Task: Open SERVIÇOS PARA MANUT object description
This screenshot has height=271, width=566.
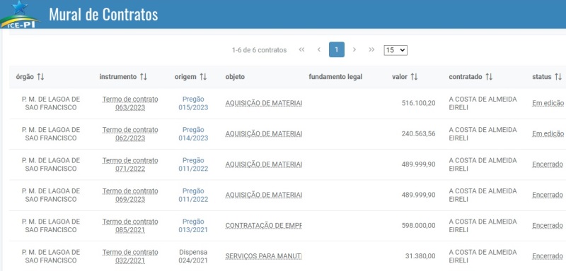Action: tap(263, 256)
